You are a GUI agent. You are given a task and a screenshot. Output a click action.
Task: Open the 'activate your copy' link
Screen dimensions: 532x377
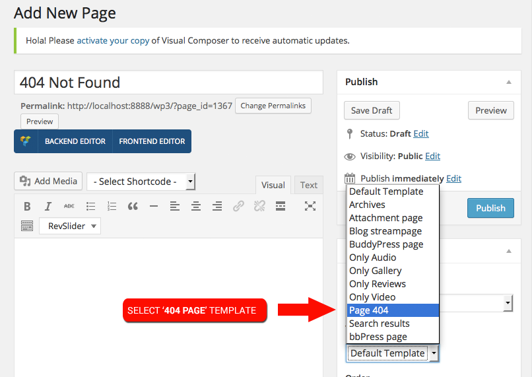pos(113,40)
